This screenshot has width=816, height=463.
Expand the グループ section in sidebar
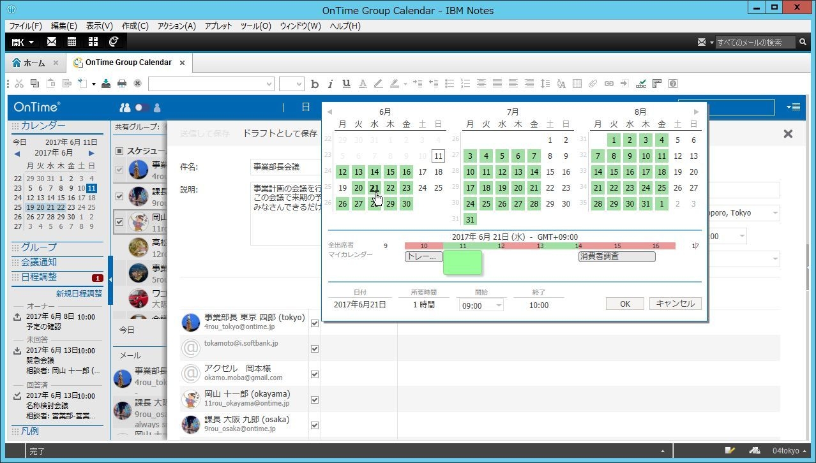tap(38, 247)
